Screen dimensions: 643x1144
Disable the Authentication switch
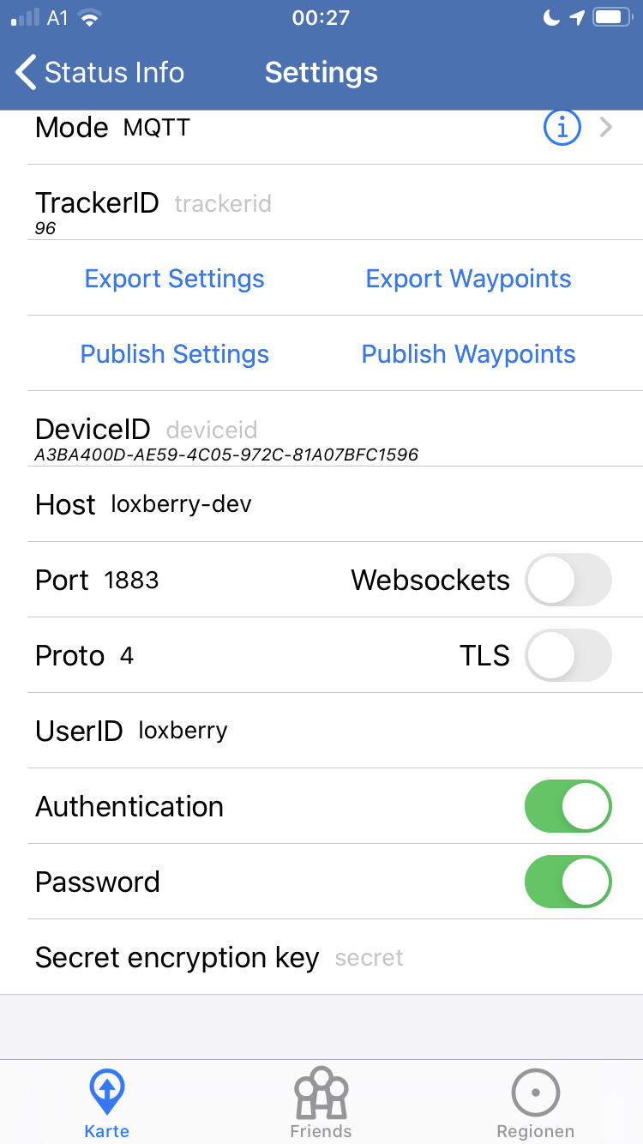[568, 807]
